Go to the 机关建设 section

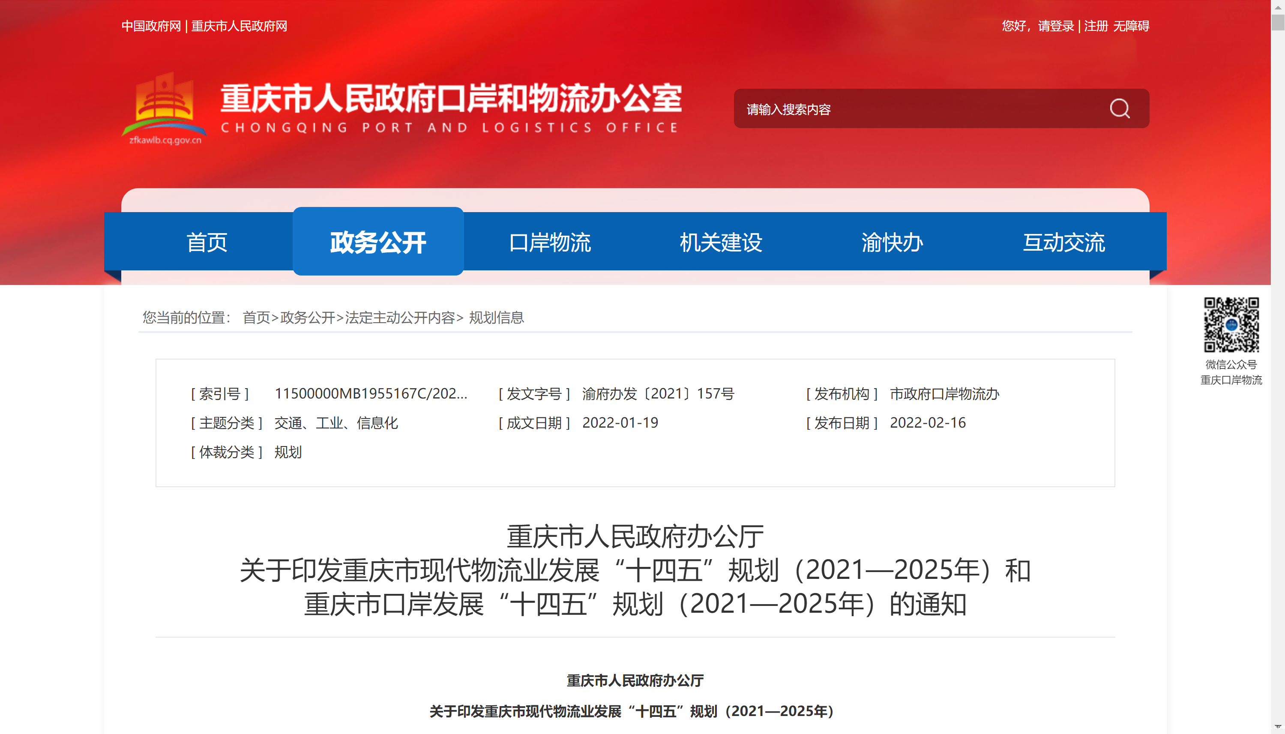[721, 243]
